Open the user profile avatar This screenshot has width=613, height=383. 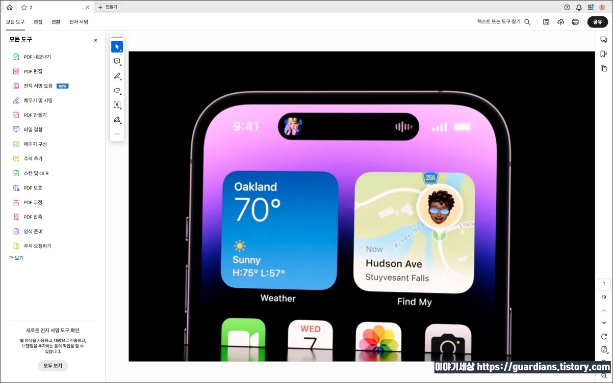(602, 7)
